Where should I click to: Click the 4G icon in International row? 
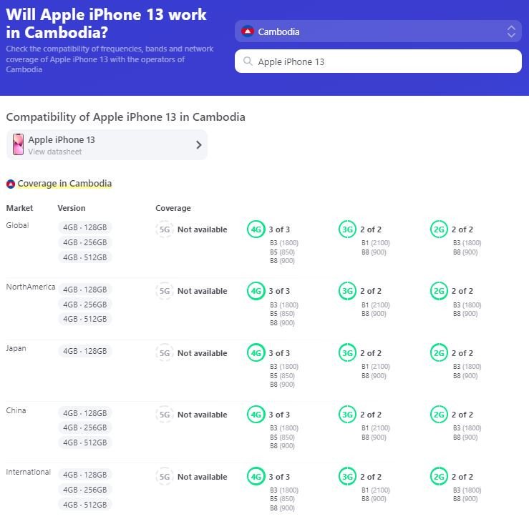pyautogui.click(x=256, y=476)
